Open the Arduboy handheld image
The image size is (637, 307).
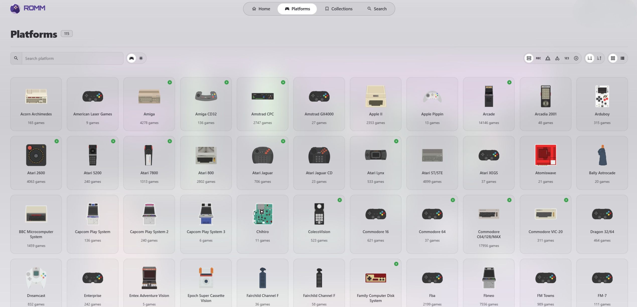click(602, 96)
